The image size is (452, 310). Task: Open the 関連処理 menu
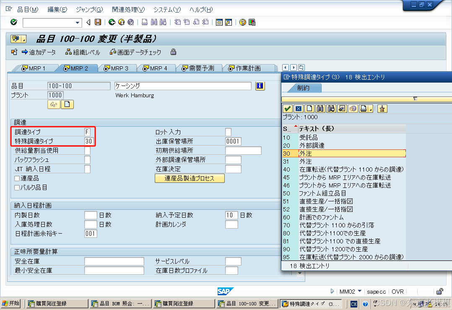[129, 10]
